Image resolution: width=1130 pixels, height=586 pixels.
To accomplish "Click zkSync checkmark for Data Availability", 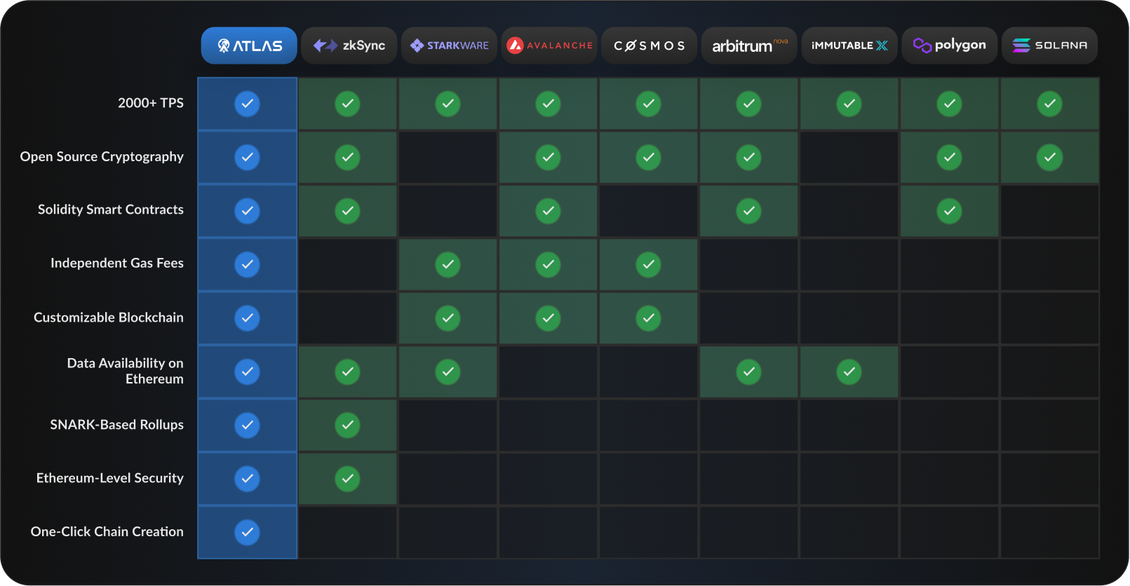I will coord(347,372).
